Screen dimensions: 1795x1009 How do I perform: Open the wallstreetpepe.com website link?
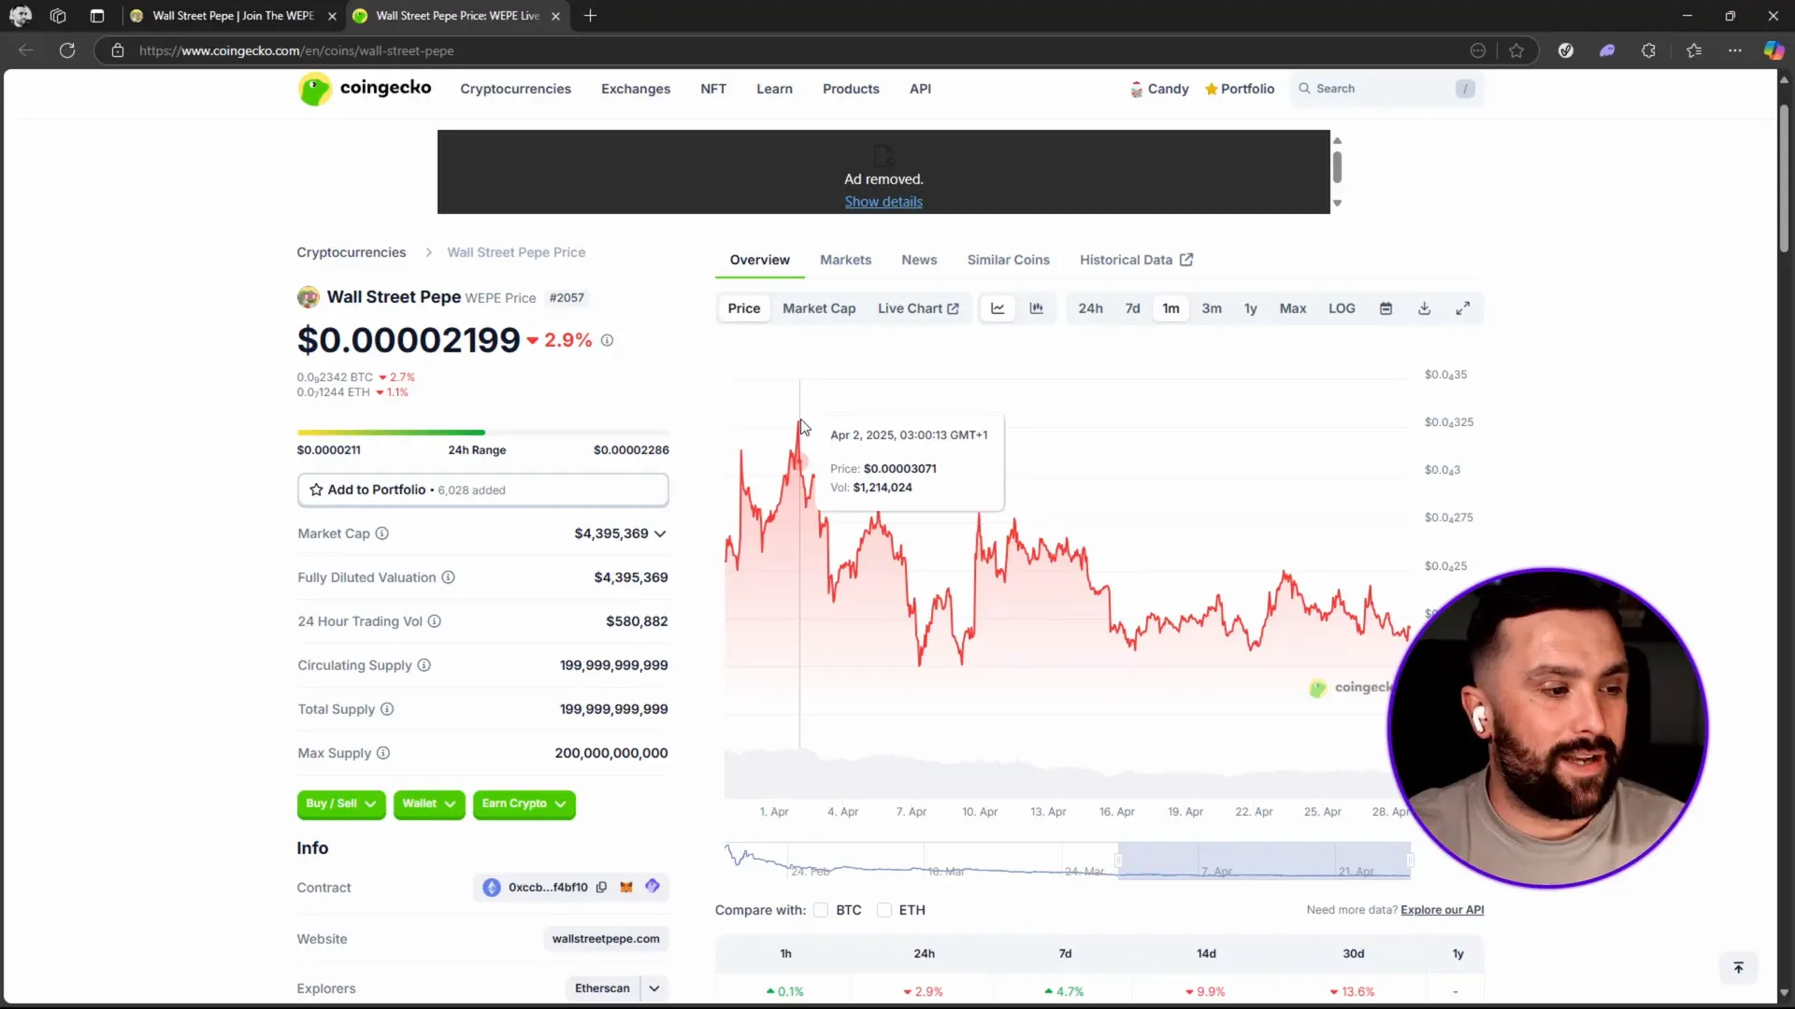click(x=606, y=939)
